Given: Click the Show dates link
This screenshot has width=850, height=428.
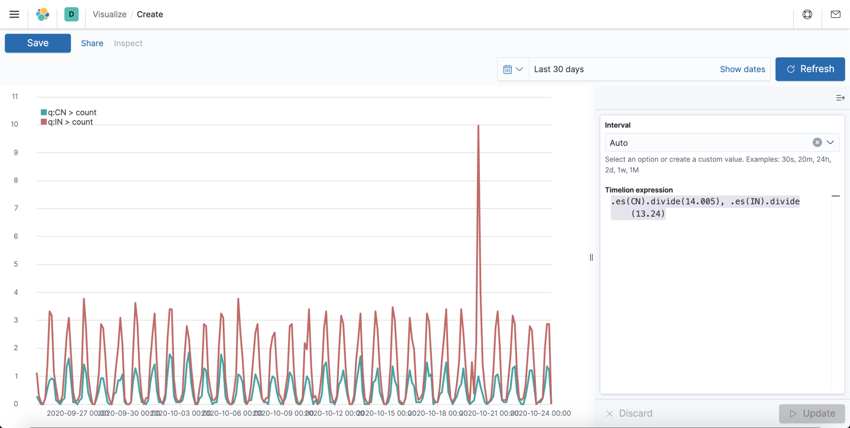Looking at the screenshot, I should (742, 69).
